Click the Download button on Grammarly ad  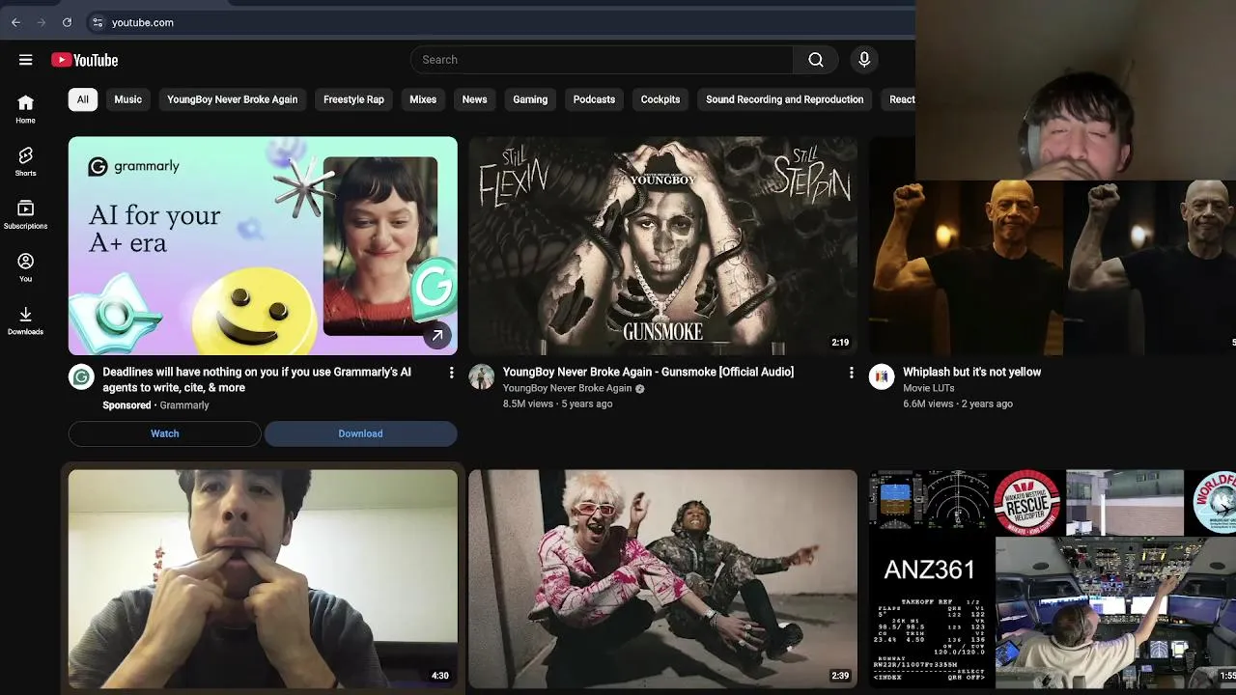tap(360, 433)
